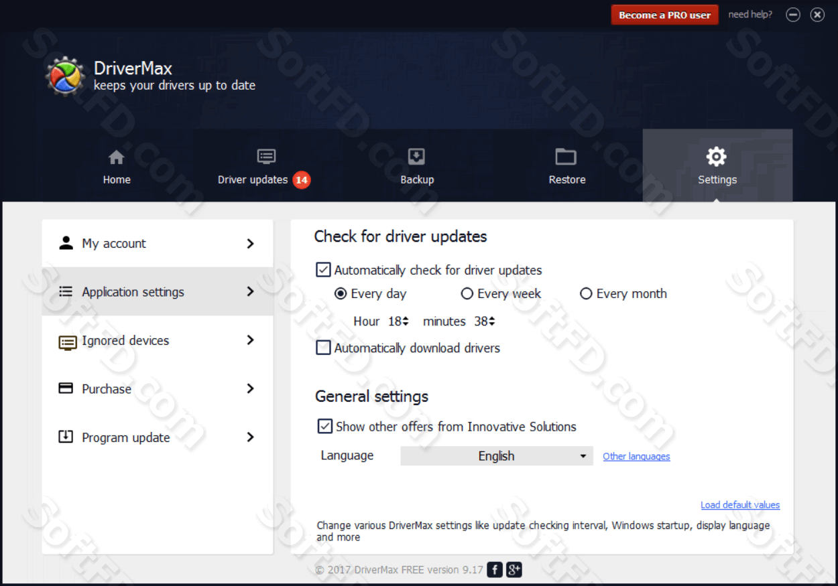Expand Purchase chevron arrow
Screen dimensions: 838x586
[250, 388]
